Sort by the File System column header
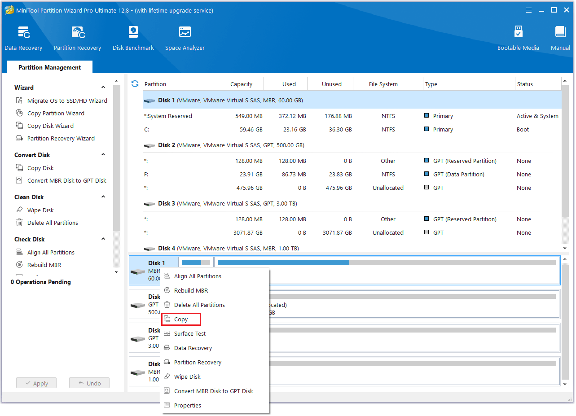Screen dimensions: 576x416 point(388,84)
